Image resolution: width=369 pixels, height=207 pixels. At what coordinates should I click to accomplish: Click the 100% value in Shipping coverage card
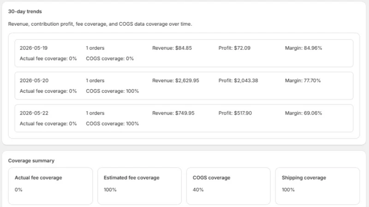tap(288, 190)
